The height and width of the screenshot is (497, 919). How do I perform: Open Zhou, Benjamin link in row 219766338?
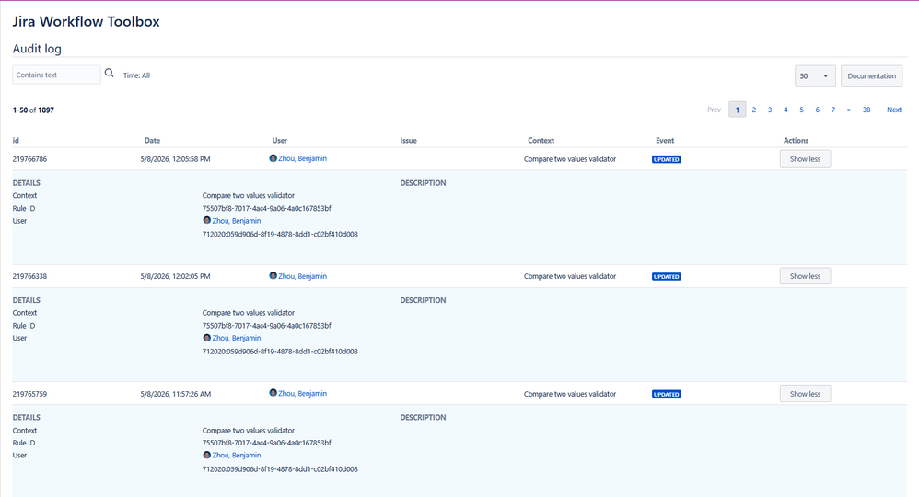click(x=302, y=276)
